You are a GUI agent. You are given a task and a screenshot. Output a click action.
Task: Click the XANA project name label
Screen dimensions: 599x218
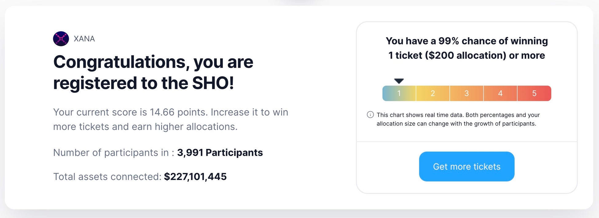pyautogui.click(x=84, y=39)
